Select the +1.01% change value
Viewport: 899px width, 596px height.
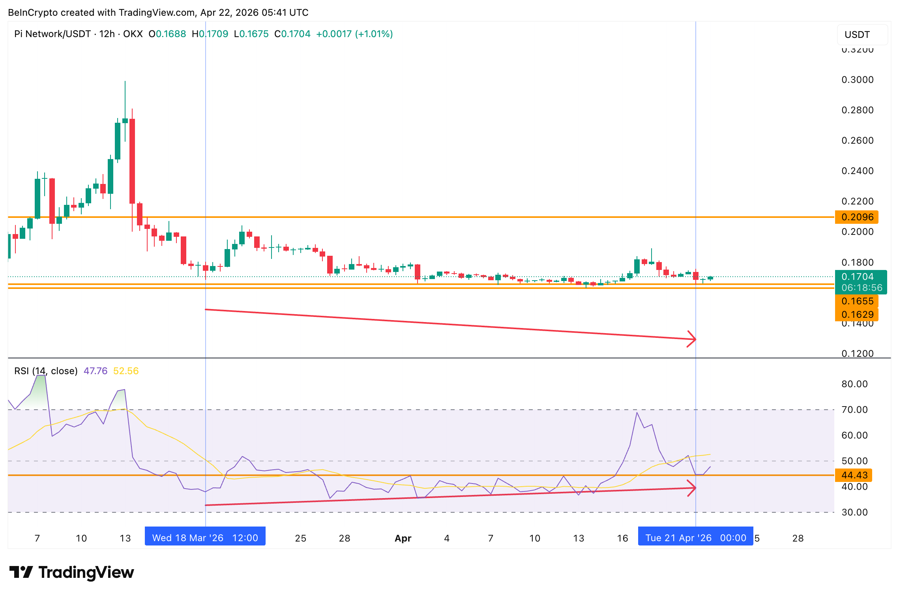click(373, 34)
